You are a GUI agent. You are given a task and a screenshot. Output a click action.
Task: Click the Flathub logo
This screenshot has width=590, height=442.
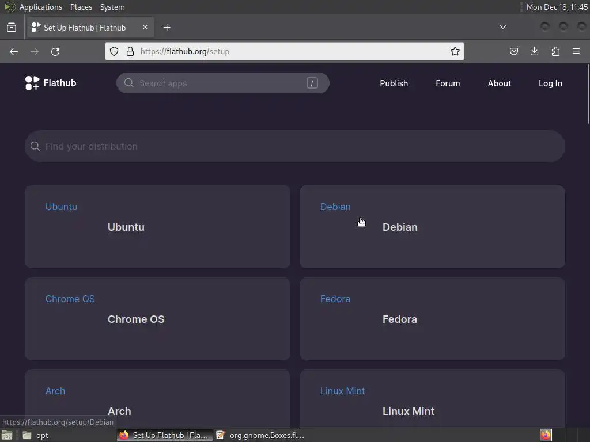point(51,83)
